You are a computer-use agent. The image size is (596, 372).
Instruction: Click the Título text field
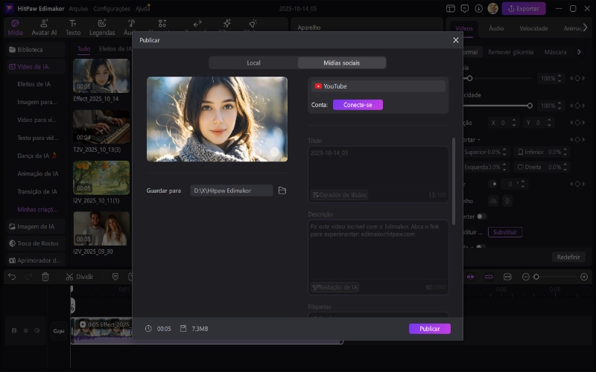click(x=378, y=167)
